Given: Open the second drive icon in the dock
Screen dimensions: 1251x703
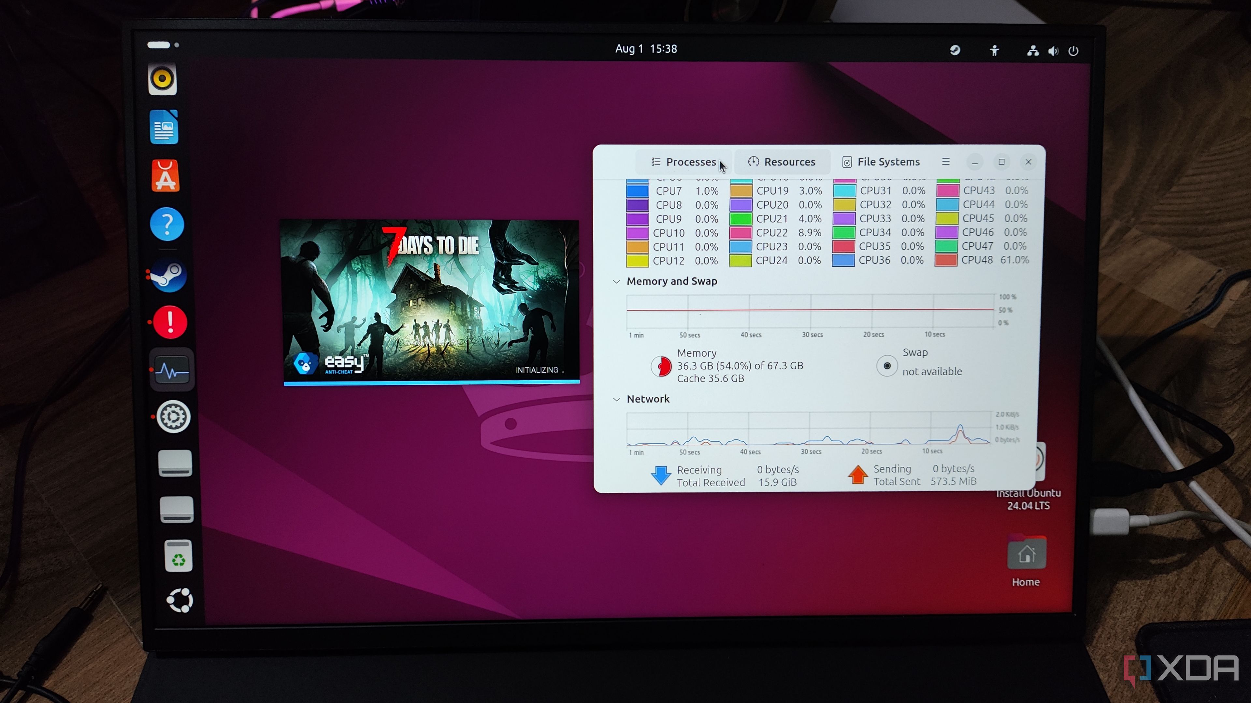Looking at the screenshot, I should point(177,510).
